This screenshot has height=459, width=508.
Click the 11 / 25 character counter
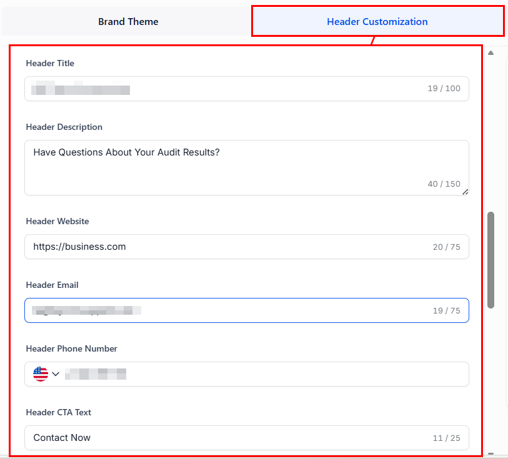click(x=446, y=438)
